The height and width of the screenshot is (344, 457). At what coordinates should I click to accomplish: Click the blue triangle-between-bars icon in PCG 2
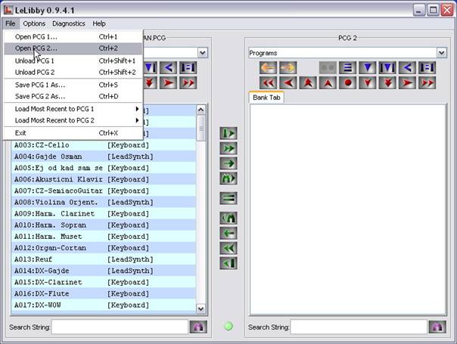pyautogui.click(x=387, y=68)
